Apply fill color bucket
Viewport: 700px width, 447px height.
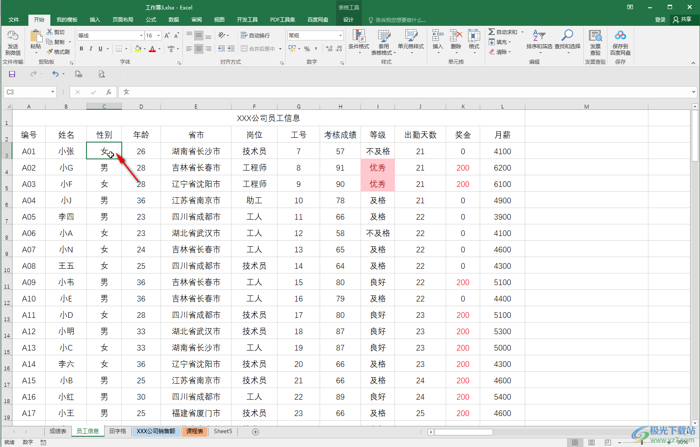click(x=138, y=49)
